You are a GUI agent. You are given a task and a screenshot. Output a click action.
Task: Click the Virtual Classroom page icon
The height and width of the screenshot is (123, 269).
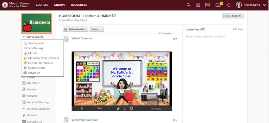click(66, 39)
